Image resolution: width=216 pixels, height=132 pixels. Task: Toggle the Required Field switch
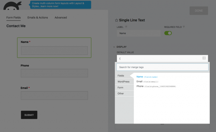(168, 33)
